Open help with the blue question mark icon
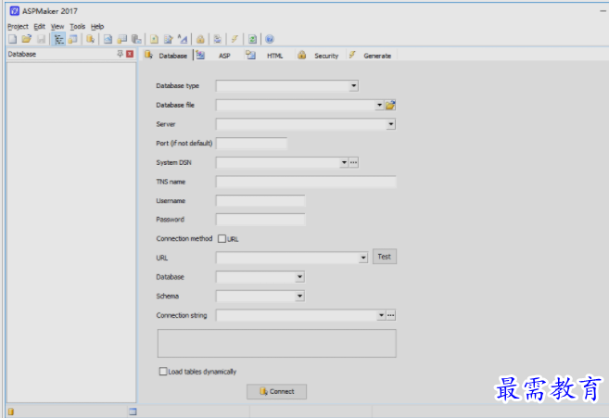The height and width of the screenshot is (418, 609). [x=270, y=39]
